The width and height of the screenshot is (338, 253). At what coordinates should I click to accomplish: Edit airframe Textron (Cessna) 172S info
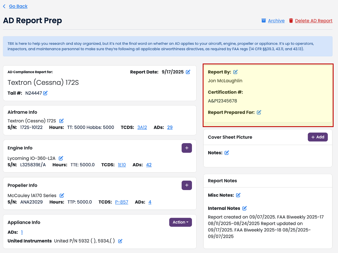tap(62, 121)
